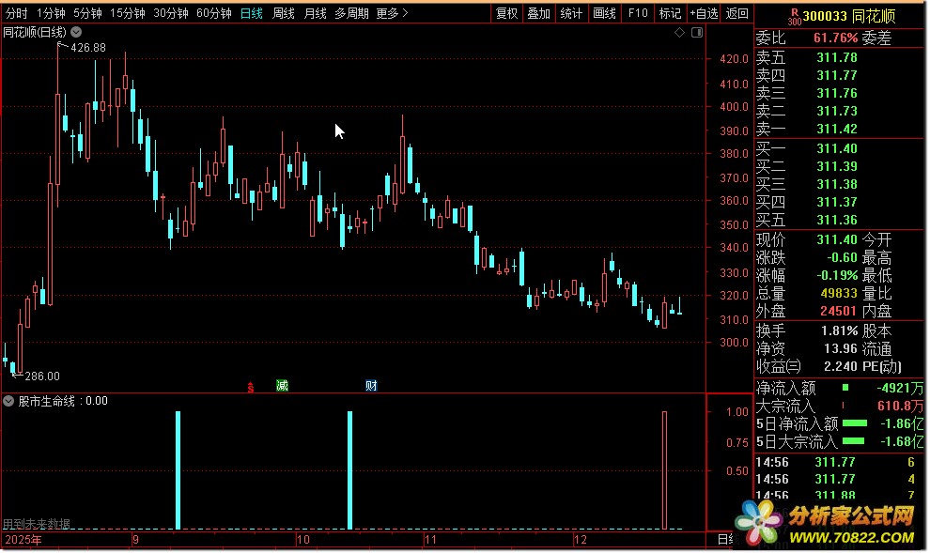
Task: Click the 大宗流入 value 610.8万
Action: pyautogui.click(x=900, y=406)
